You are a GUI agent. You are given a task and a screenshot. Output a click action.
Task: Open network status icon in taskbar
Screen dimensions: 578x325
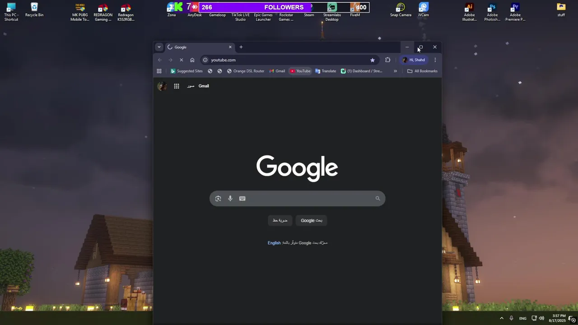click(x=534, y=318)
